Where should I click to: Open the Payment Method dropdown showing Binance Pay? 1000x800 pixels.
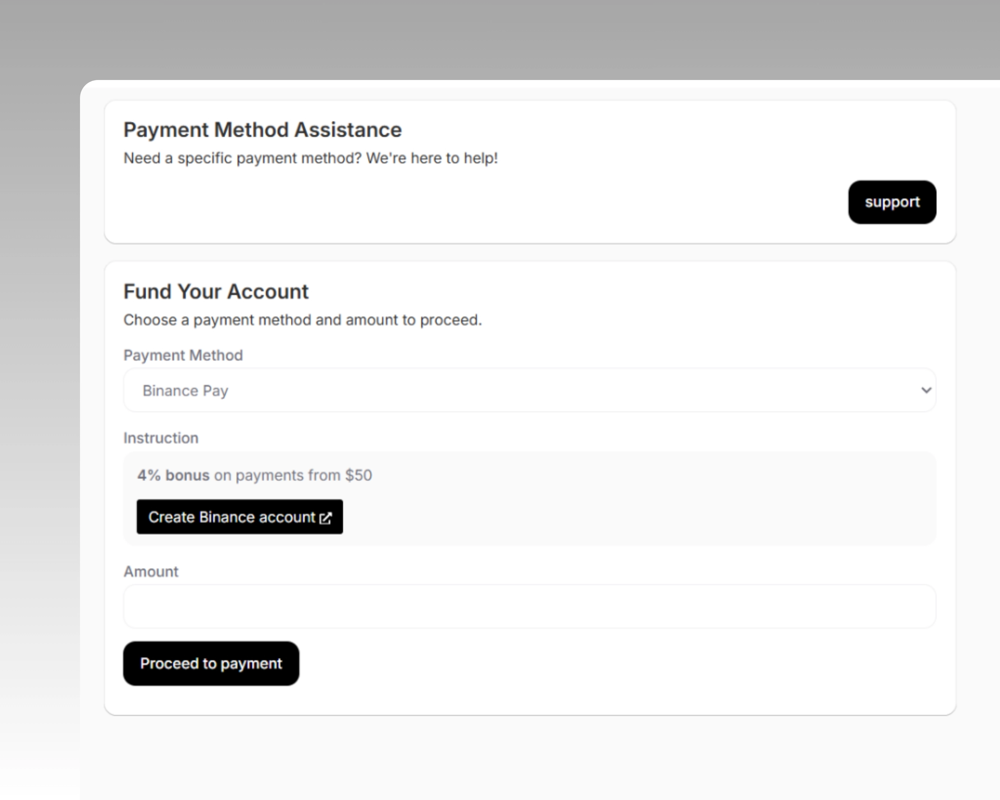(529, 390)
